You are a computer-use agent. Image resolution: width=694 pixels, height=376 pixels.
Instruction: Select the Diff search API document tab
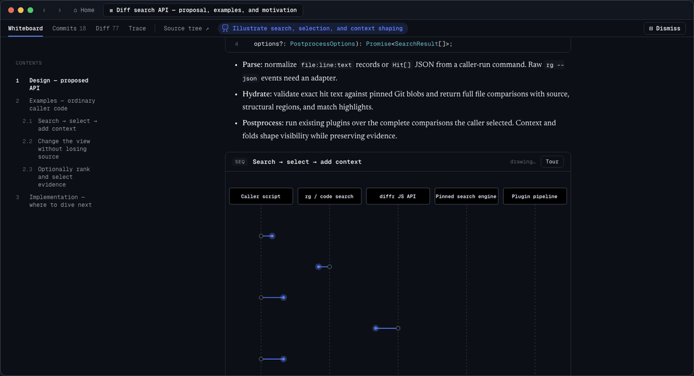202,10
